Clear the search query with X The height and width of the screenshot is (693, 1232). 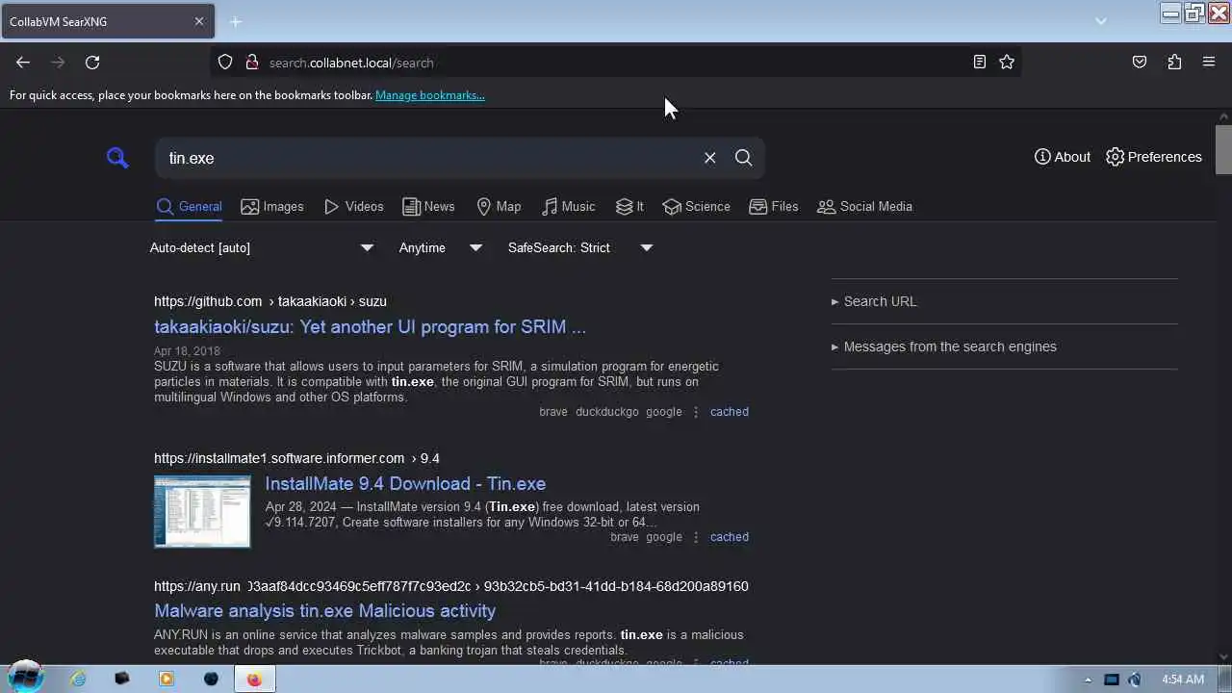[x=710, y=158]
